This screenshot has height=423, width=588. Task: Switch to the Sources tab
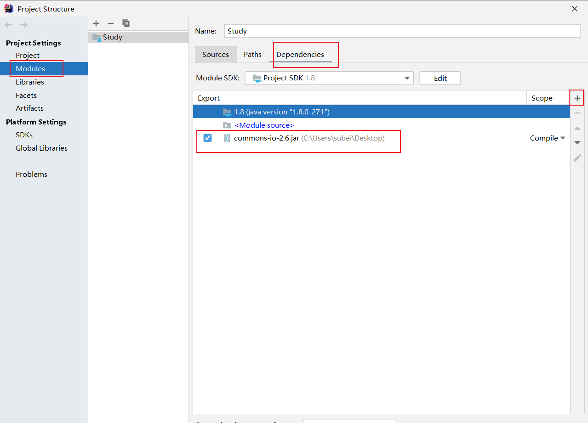click(x=215, y=54)
